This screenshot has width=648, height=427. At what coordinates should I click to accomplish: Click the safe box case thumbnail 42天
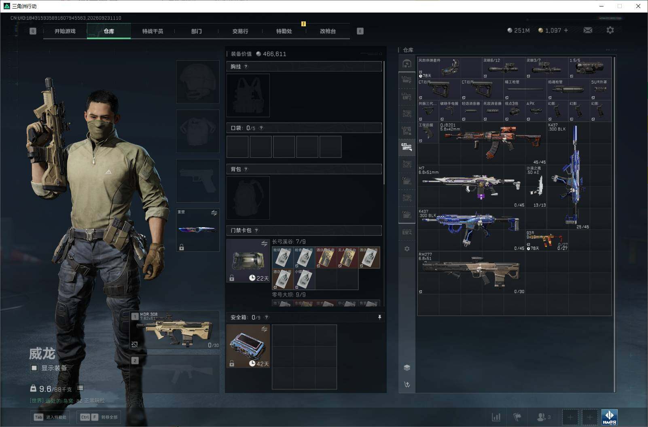click(248, 346)
